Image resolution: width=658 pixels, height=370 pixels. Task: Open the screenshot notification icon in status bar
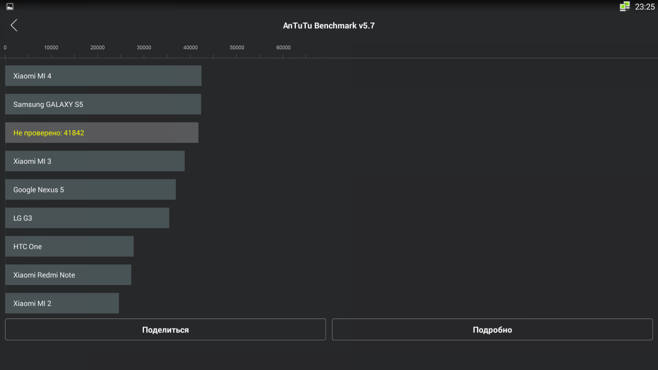tap(10, 6)
